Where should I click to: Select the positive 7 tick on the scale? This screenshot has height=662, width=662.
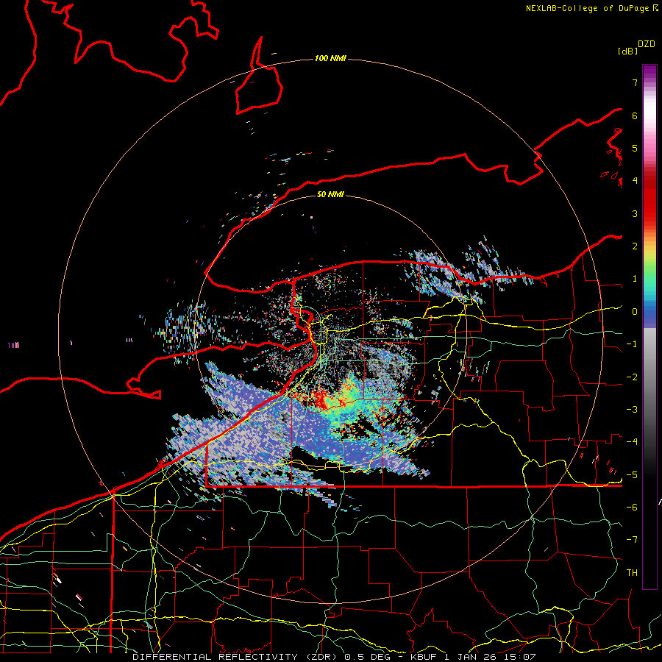pos(635,82)
